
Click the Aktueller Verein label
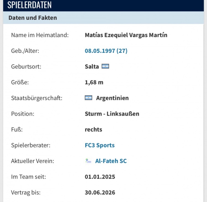click(32, 161)
